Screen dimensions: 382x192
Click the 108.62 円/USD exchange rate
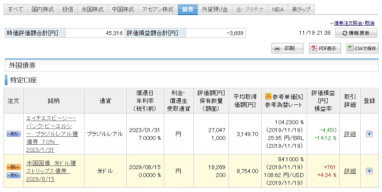click(x=284, y=175)
